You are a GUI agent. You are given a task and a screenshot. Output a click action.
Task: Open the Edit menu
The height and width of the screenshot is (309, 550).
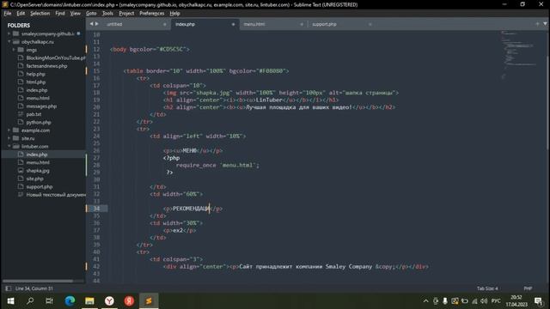(x=21, y=14)
